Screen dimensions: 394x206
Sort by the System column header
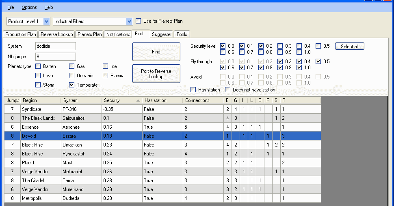point(81,100)
